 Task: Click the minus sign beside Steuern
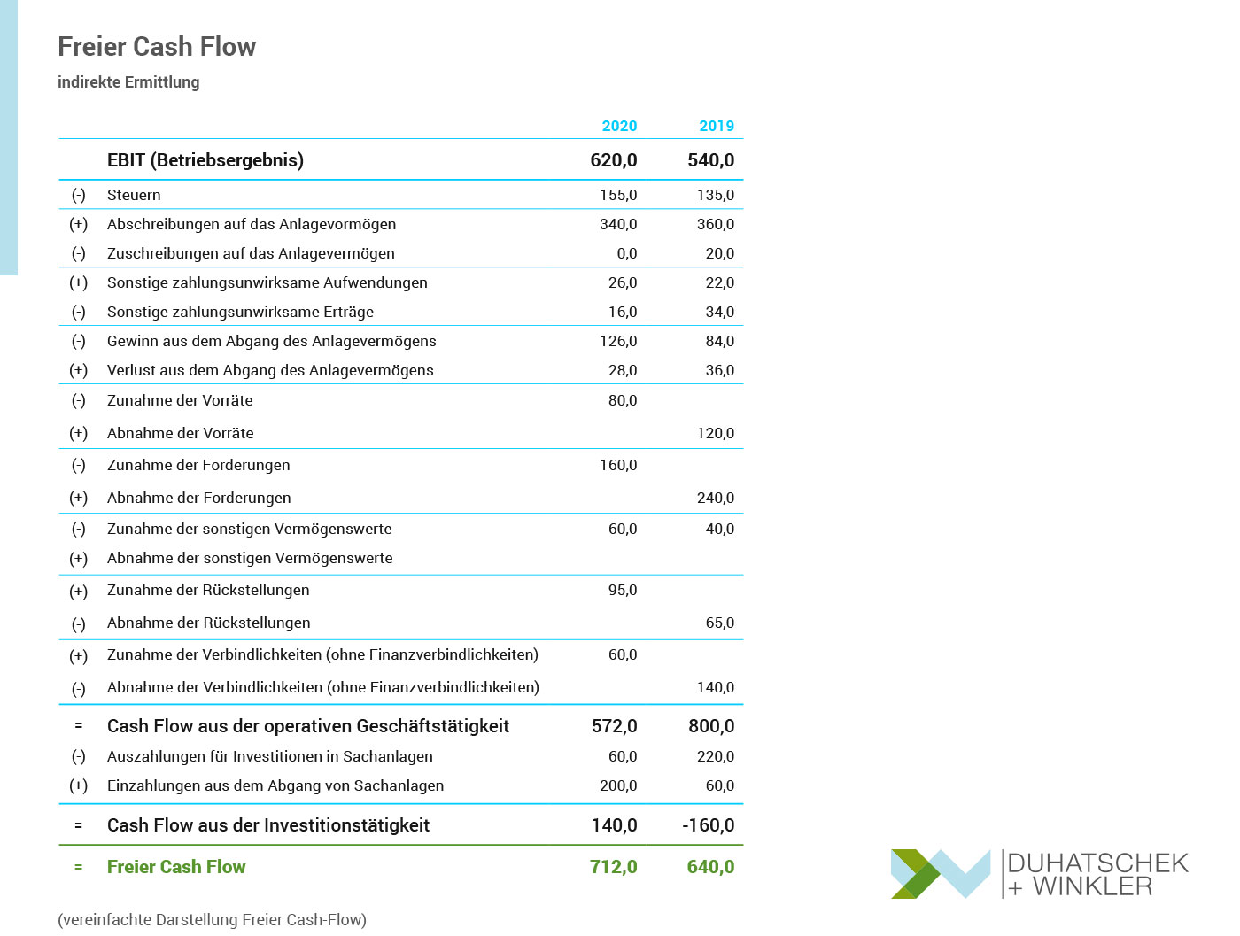pyautogui.click(x=79, y=195)
